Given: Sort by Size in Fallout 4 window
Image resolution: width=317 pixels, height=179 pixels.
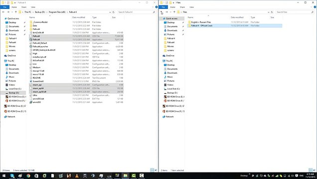Looking at the screenshot, I should pyautogui.click(x=114, y=17).
